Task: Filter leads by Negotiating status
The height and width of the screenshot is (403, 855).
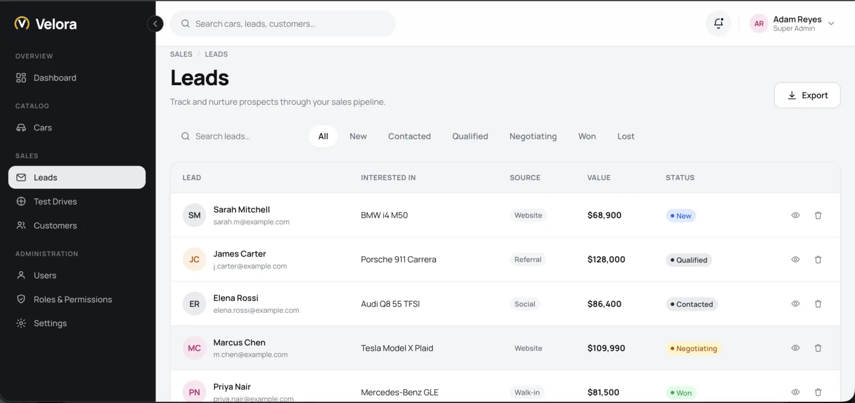Action: (533, 136)
